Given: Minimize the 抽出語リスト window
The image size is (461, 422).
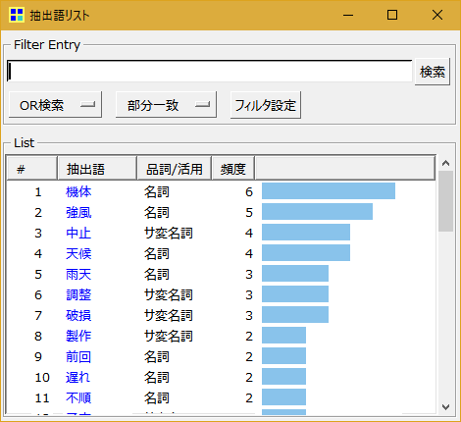Looking at the screenshot, I should click(x=348, y=15).
